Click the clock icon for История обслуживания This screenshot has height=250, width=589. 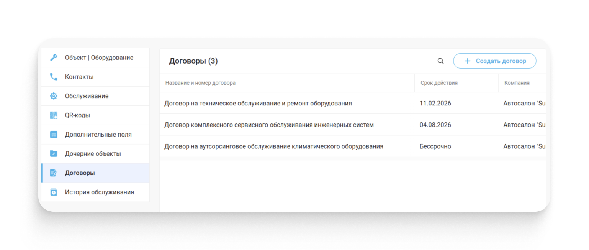coord(54,192)
